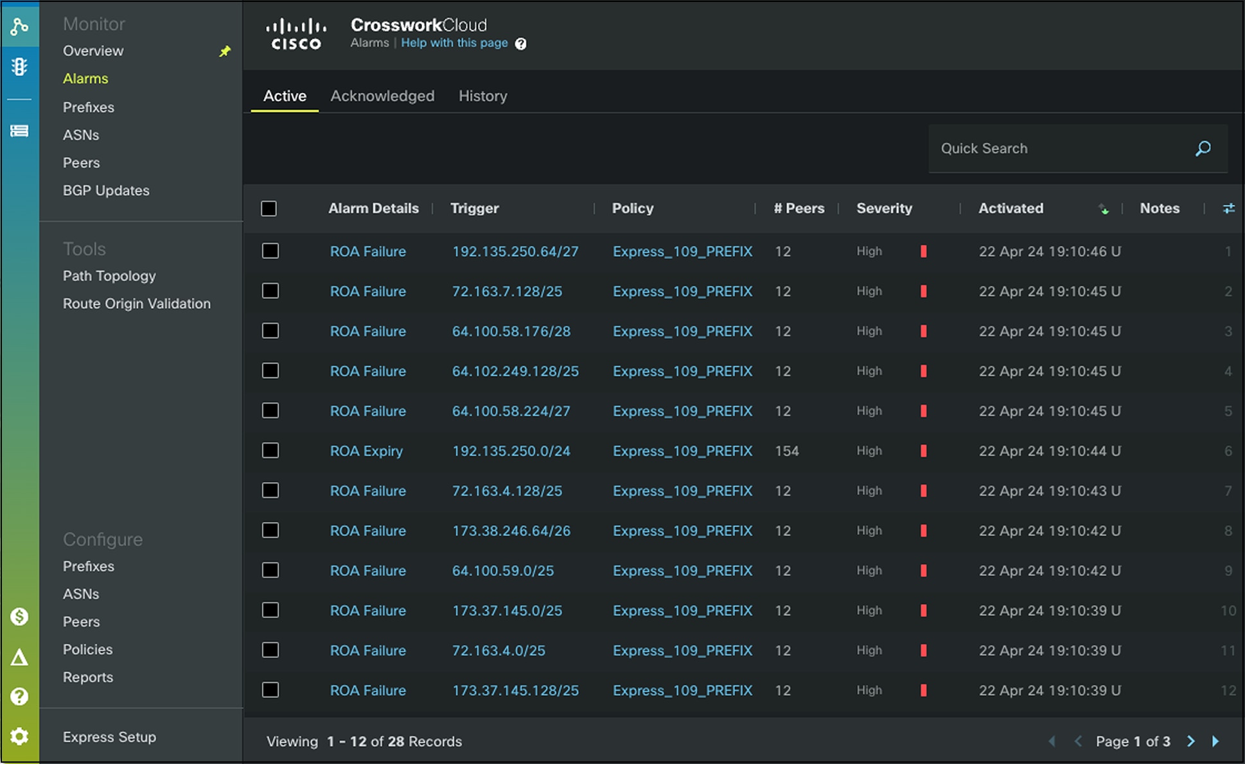Open Alarms in the Monitor menu
Screen dimensions: 1245x764
(85, 78)
